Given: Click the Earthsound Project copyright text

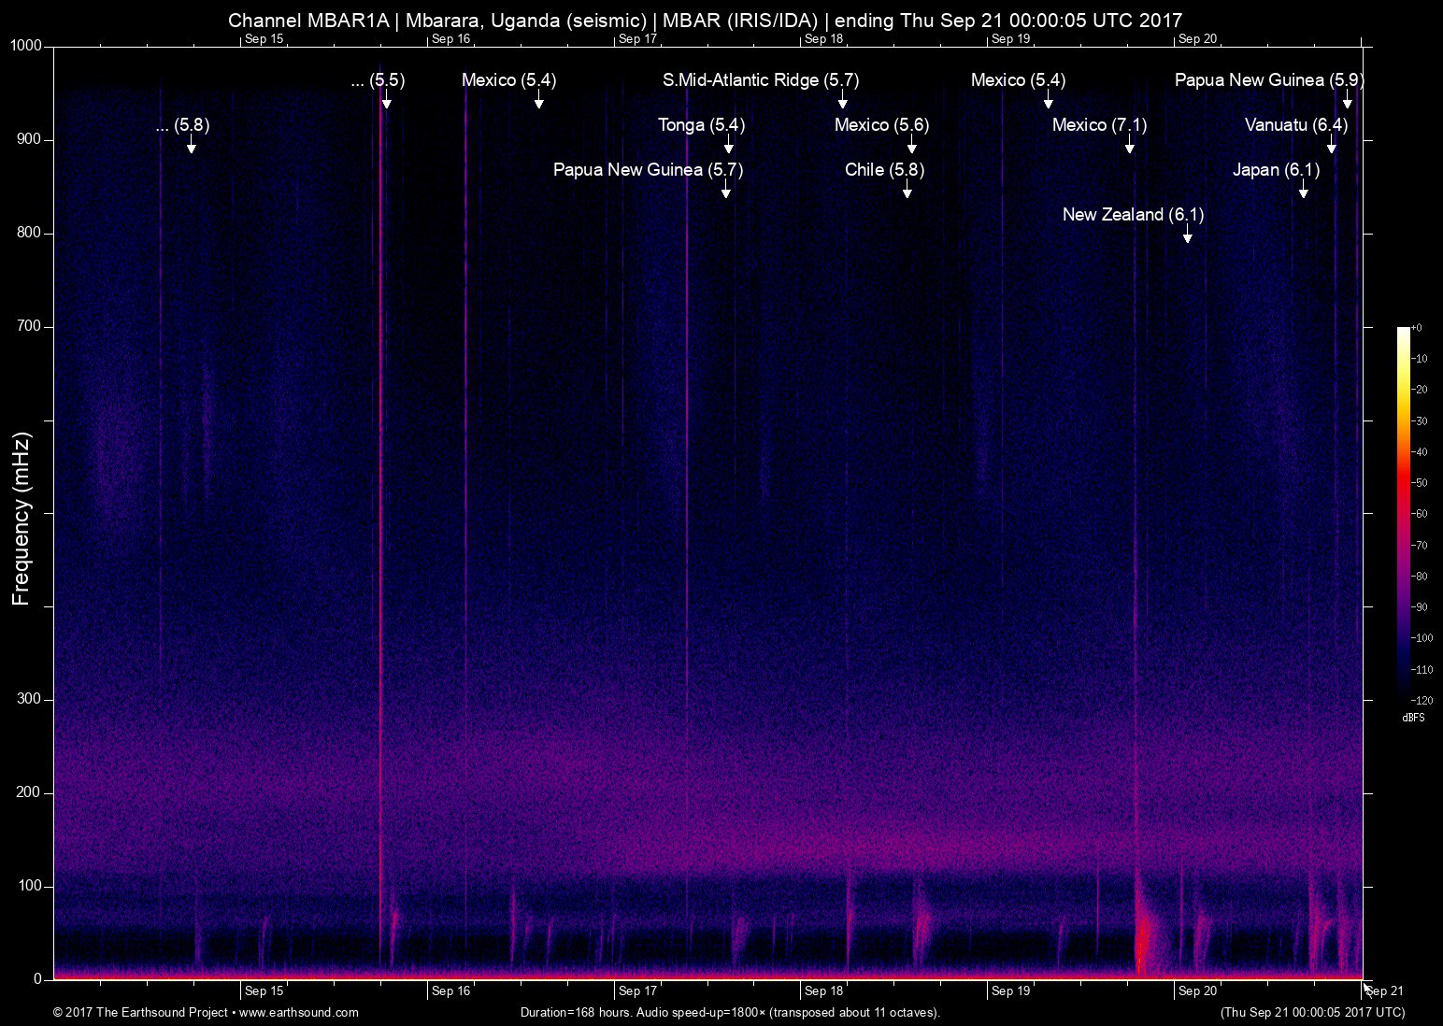Looking at the screenshot, I should pyautogui.click(x=142, y=1012).
